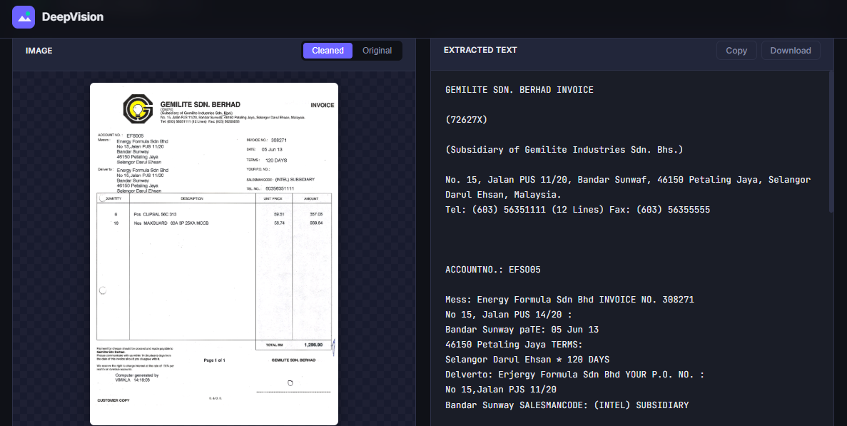Click the Gemilite lightbulb logo in invoice
Viewport: 847px width, 426px height.
(136, 108)
